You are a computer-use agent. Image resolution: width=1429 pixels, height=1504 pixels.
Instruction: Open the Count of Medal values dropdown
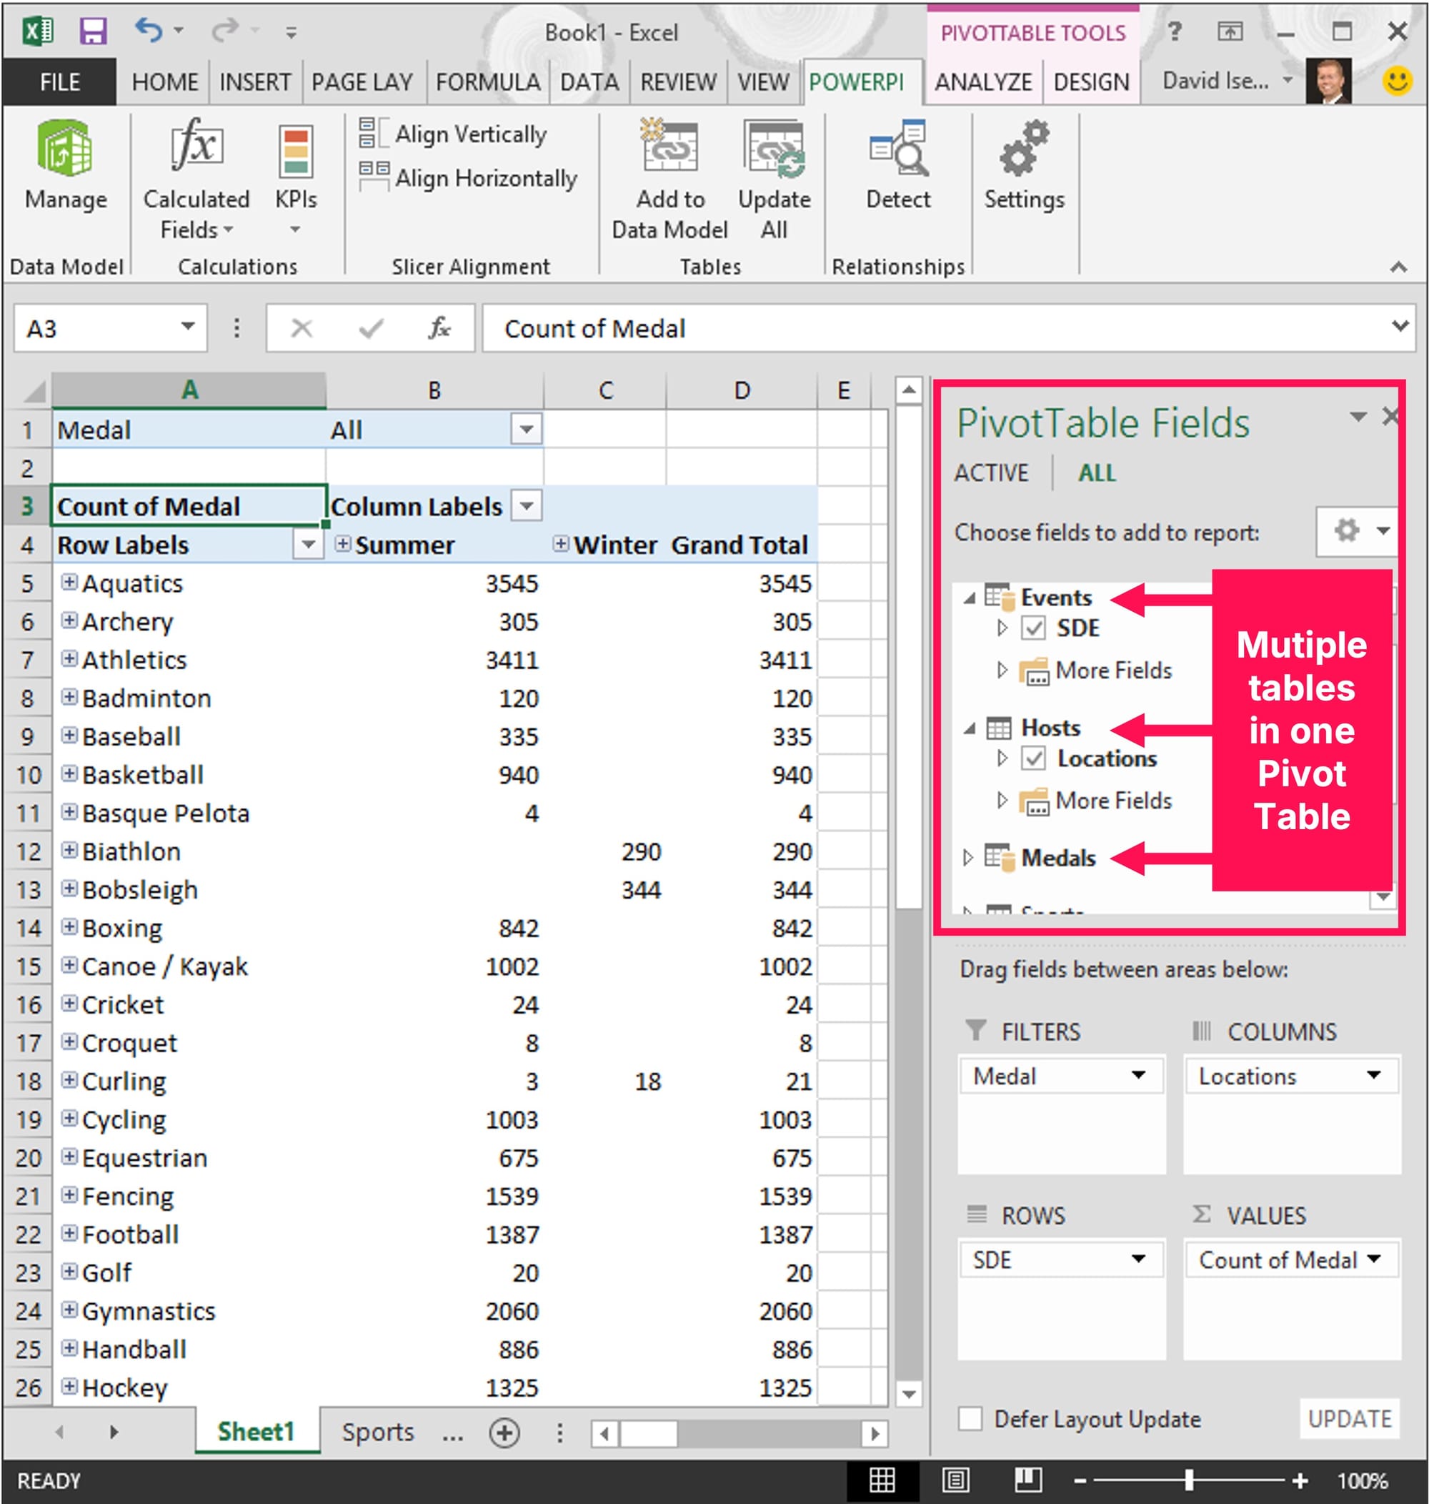click(1375, 1259)
